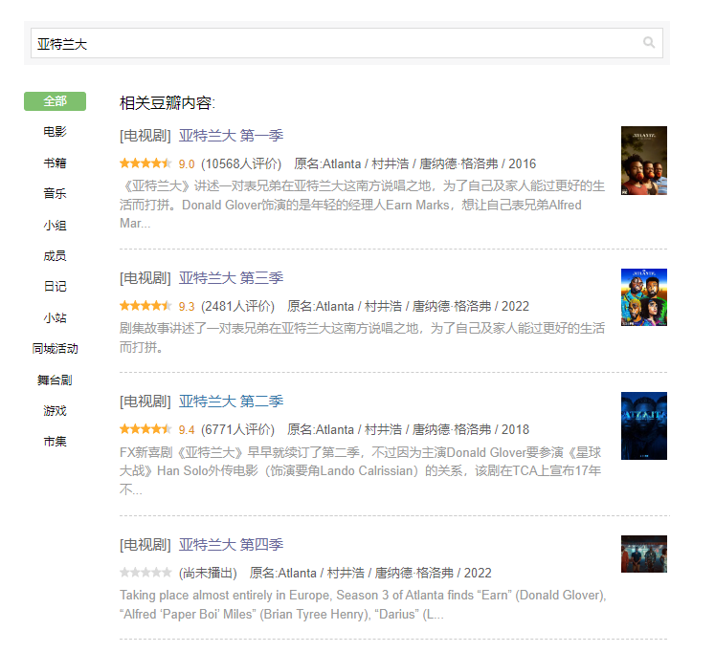Open the 亚特兰大 第三季 title link

pyautogui.click(x=231, y=278)
